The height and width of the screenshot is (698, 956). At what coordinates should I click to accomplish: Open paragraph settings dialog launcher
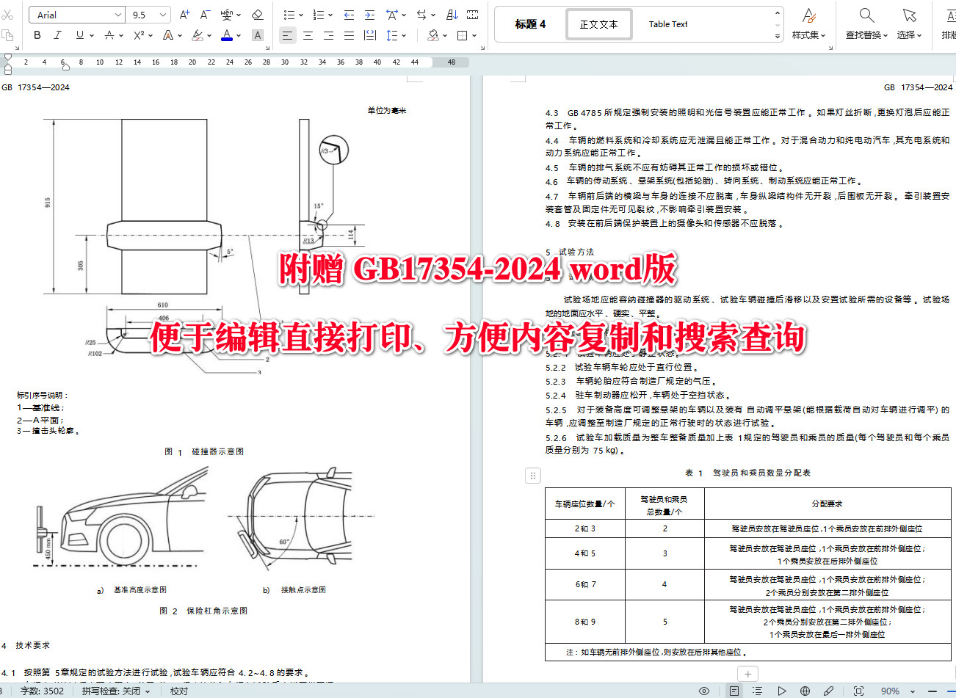pyautogui.click(x=484, y=48)
